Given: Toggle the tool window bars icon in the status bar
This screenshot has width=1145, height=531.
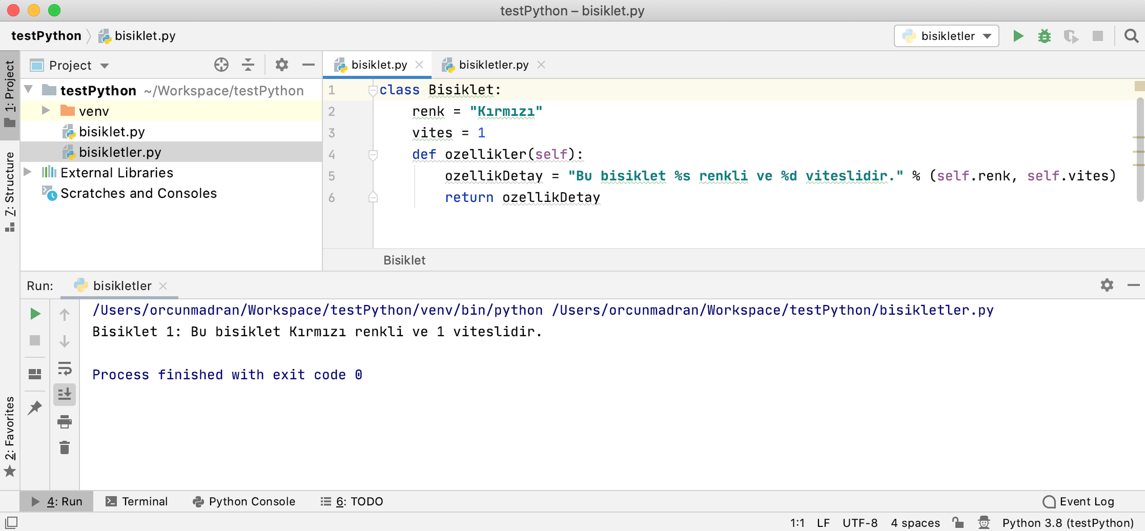Looking at the screenshot, I should pos(11,522).
